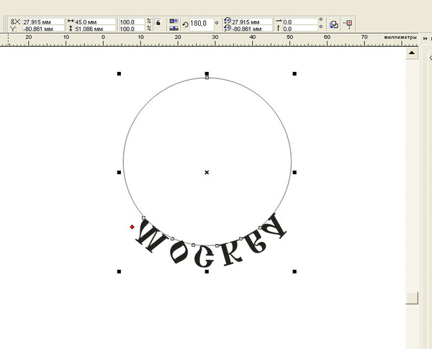Image resolution: width=432 pixels, height=349 pixels.
Task: Click the миллиметры ruler units label
Action: pos(400,37)
